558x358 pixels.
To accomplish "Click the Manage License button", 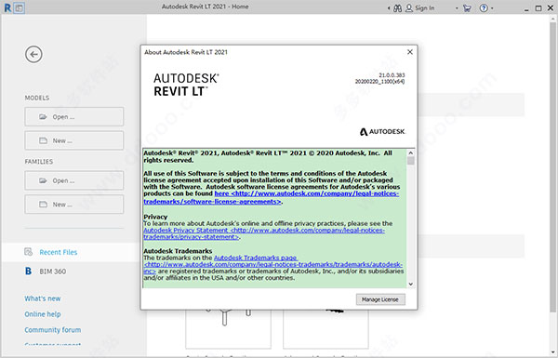I will click(x=380, y=299).
